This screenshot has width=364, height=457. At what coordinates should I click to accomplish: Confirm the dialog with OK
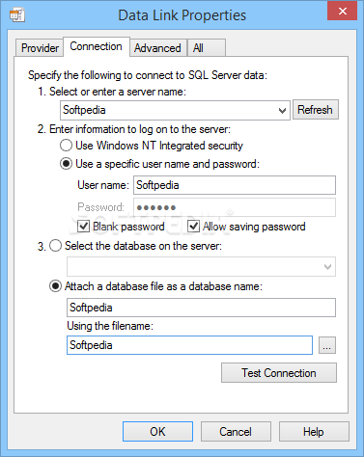point(157,432)
